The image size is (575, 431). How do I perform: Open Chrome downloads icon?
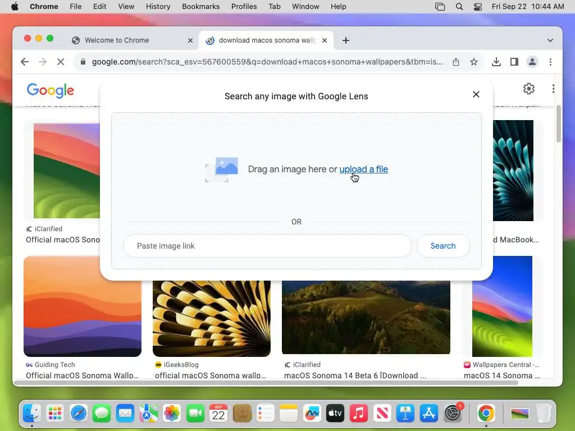click(x=496, y=62)
